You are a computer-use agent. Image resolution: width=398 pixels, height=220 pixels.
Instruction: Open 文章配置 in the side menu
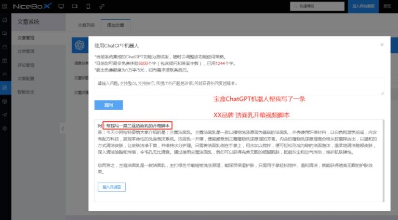pyautogui.click(x=26, y=78)
